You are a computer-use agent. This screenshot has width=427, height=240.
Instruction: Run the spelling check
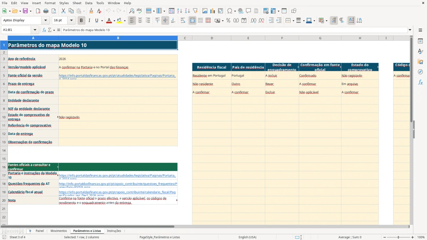pos(139,11)
